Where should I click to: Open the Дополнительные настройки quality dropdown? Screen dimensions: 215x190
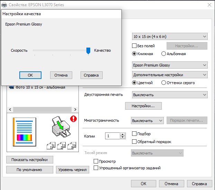[x=170, y=75]
